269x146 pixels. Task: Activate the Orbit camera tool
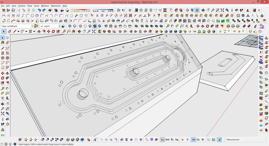pyautogui.click(x=3, y=104)
